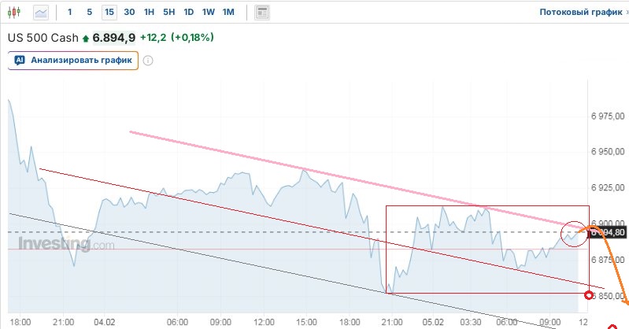Open the news overlay icon

click(x=262, y=13)
